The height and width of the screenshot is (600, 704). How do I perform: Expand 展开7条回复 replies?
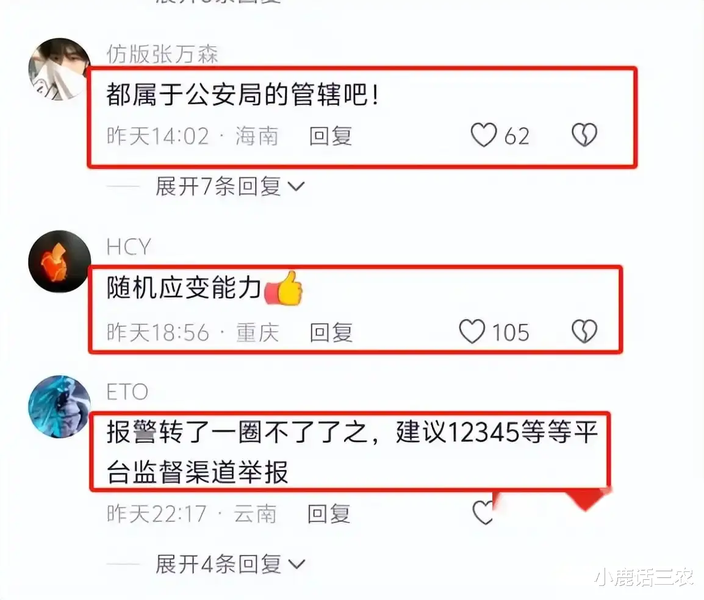218,186
